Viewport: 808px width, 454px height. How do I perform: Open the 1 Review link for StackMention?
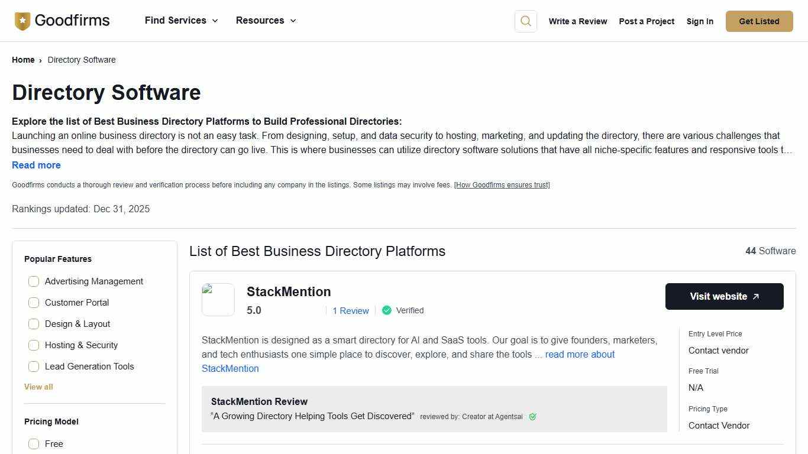point(350,310)
